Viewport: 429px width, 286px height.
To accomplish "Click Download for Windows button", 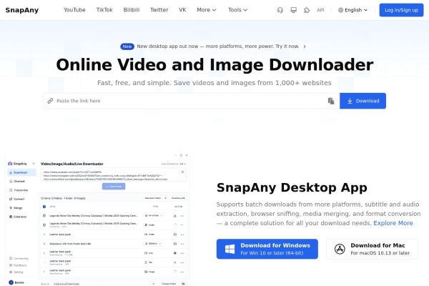I will (267, 249).
